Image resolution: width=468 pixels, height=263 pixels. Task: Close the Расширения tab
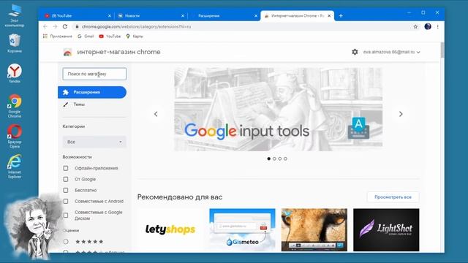[x=256, y=16]
